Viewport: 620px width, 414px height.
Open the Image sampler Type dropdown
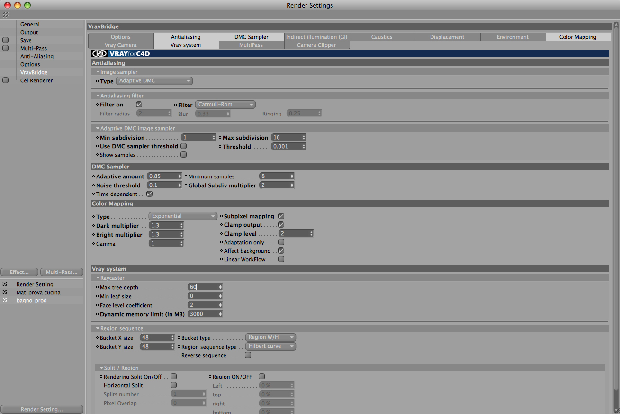(154, 81)
